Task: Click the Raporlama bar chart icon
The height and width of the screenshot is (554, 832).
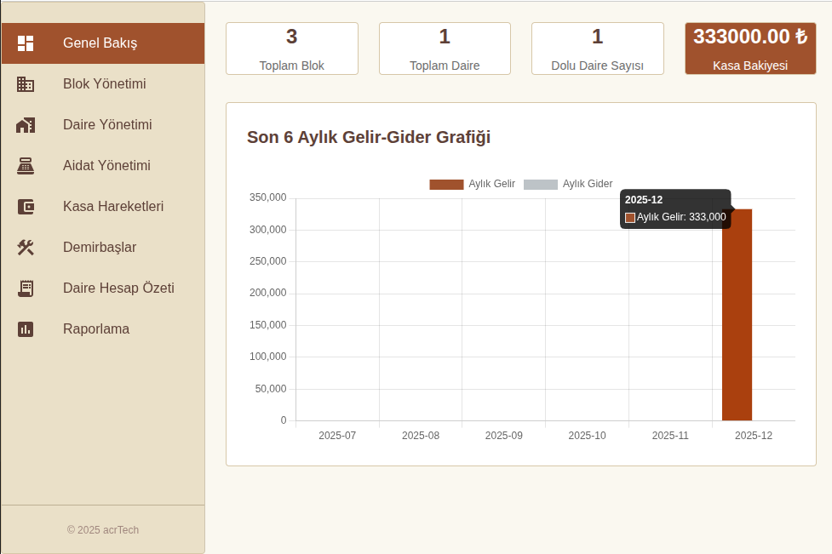Action: (26, 328)
